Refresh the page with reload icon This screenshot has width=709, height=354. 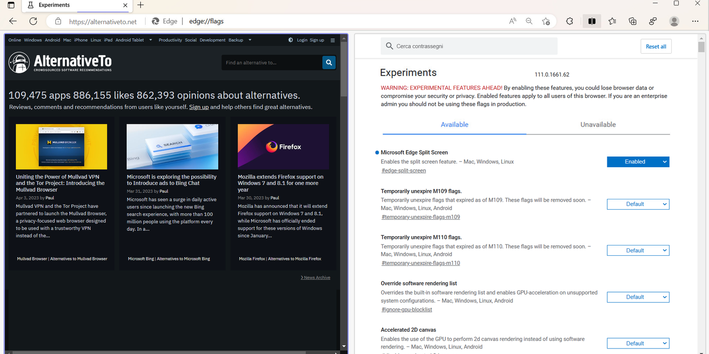pyautogui.click(x=33, y=21)
